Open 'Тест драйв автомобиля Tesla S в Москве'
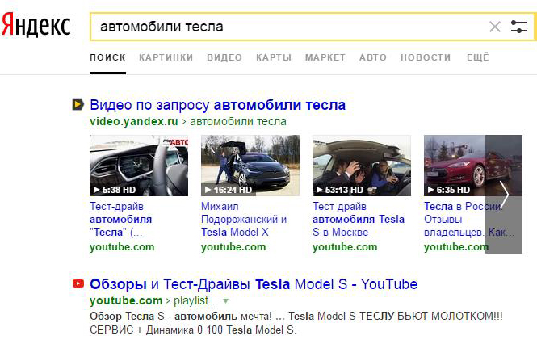537x340 pixels. tap(359, 219)
